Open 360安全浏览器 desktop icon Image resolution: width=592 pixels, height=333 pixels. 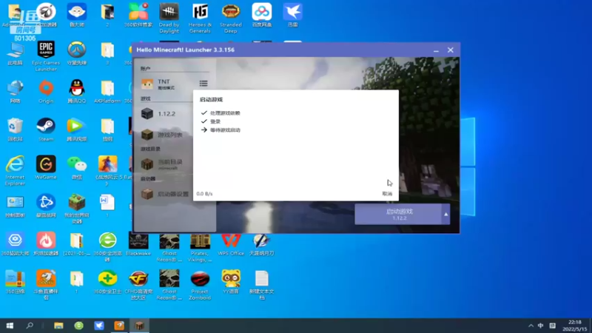(107, 247)
